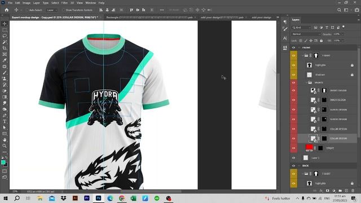The width and height of the screenshot is (361, 203).
Task: Click the create new layer icon
Action: 346,191
